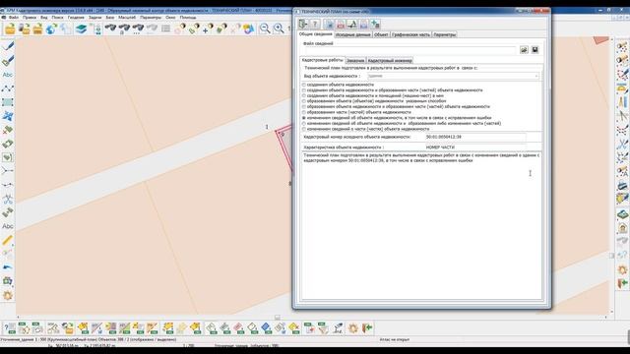Click the save diskette icon beside Файл сведений

[535, 50]
